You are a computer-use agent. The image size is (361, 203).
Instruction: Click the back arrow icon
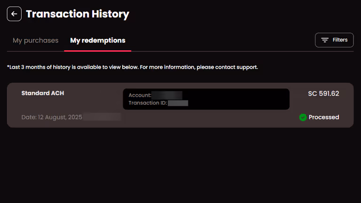(x=14, y=14)
